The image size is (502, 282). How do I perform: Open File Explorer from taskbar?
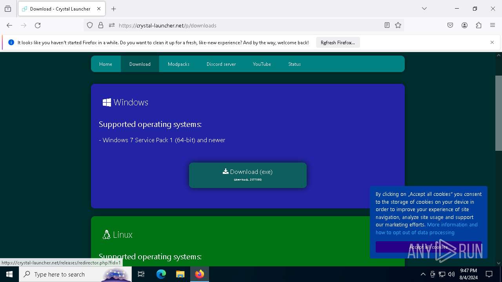tap(180, 274)
